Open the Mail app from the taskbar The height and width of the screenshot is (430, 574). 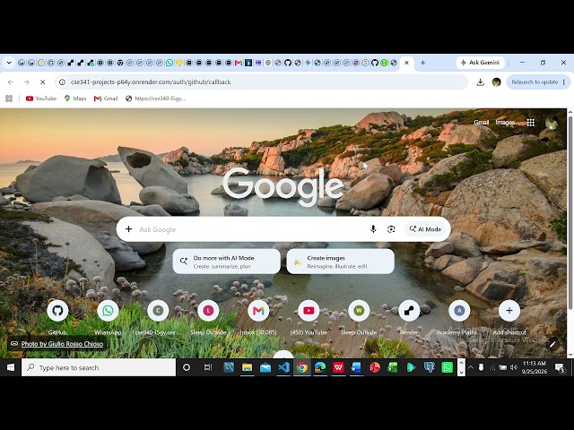265,367
